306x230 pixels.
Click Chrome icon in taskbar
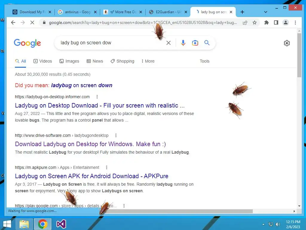point(43,224)
